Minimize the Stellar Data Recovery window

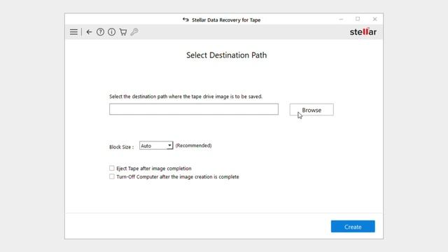(x=341, y=19)
